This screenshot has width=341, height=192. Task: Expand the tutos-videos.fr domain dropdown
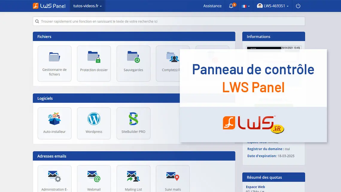tap(87, 6)
